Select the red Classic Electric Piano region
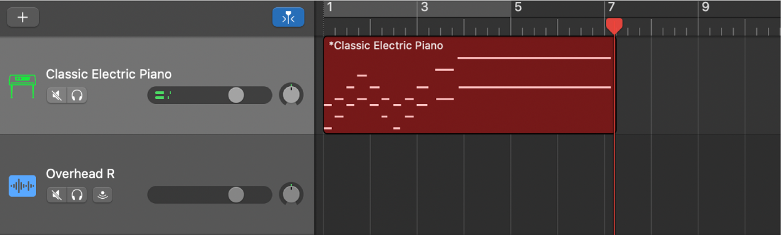The width and height of the screenshot is (782, 236). pyautogui.click(x=470, y=85)
